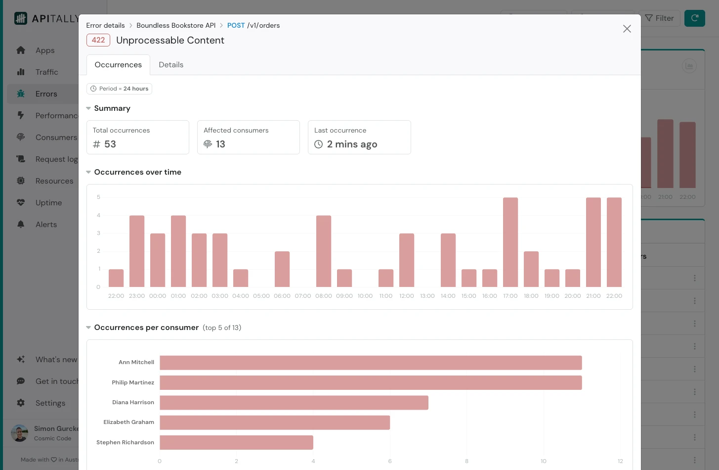Click the Period = 24 hours chip

click(x=119, y=89)
